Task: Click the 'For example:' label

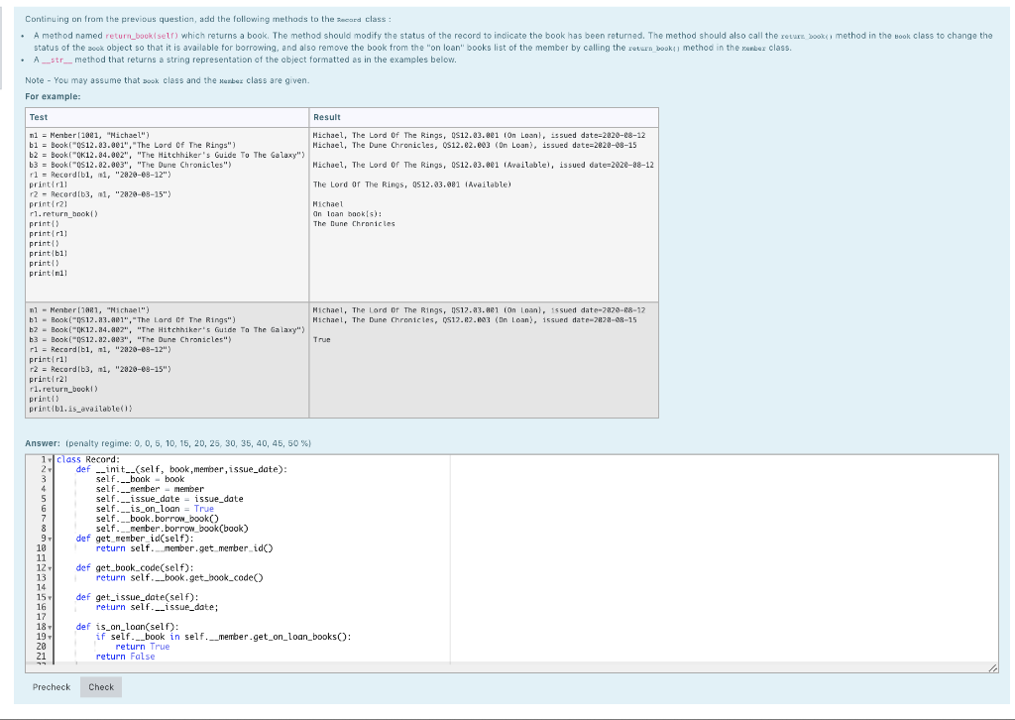Action: pyautogui.click(x=54, y=96)
